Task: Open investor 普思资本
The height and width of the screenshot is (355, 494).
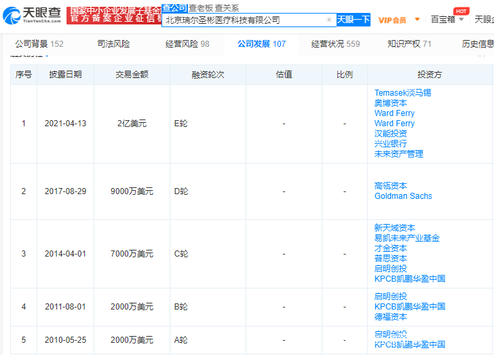Action: (391, 258)
